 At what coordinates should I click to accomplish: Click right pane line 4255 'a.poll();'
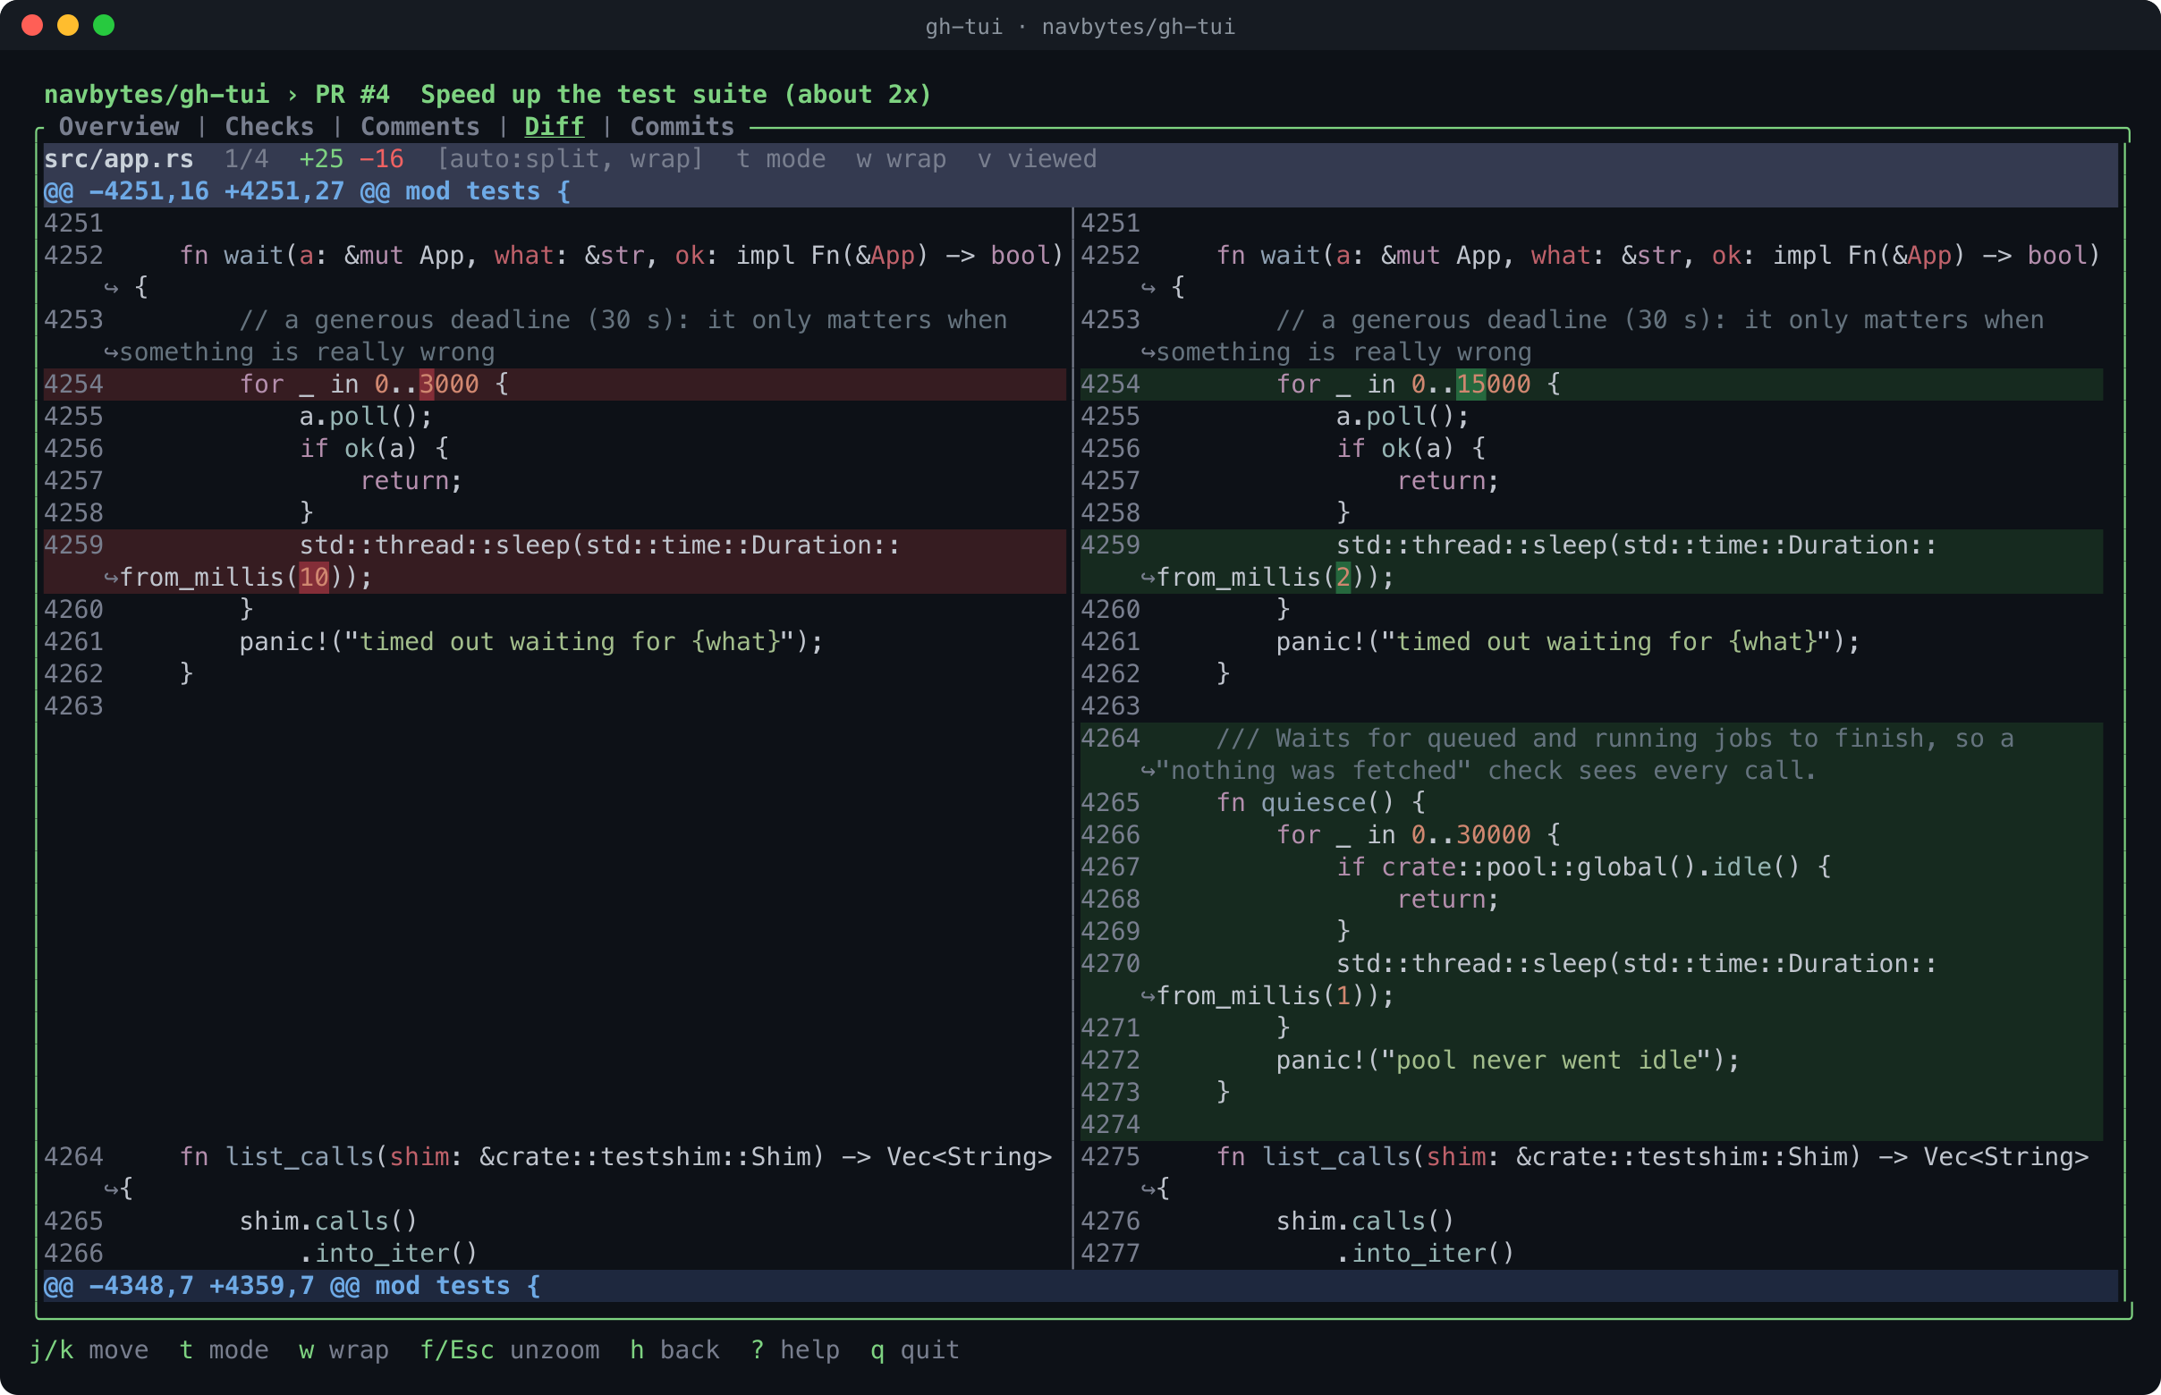click(1591, 417)
